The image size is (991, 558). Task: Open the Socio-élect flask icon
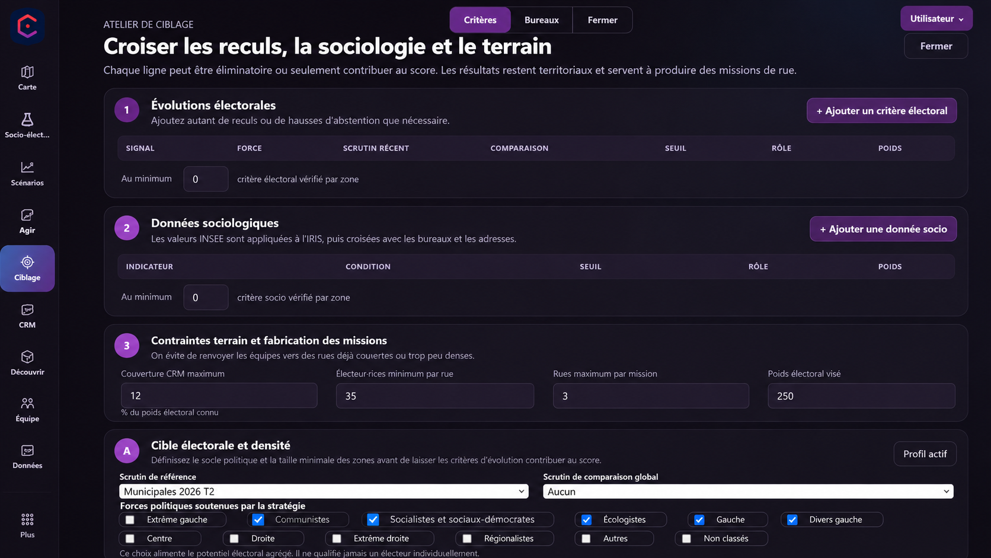pos(27,120)
